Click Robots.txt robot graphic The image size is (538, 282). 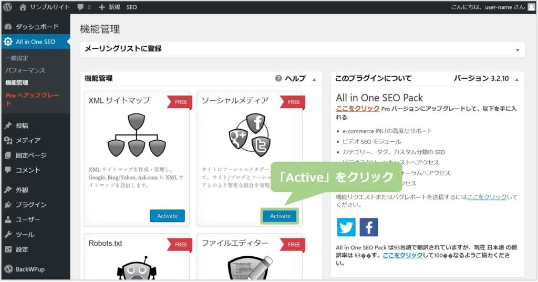(x=137, y=268)
